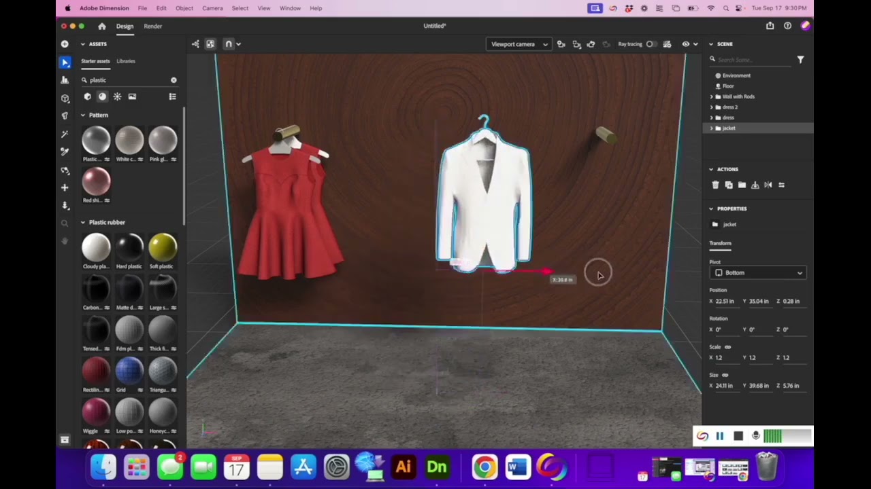
Task: Filter assets by Models cube icon
Action: click(87, 96)
